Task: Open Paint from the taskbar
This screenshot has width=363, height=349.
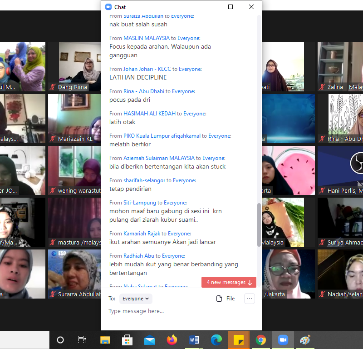Action: pyautogui.click(x=305, y=340)
